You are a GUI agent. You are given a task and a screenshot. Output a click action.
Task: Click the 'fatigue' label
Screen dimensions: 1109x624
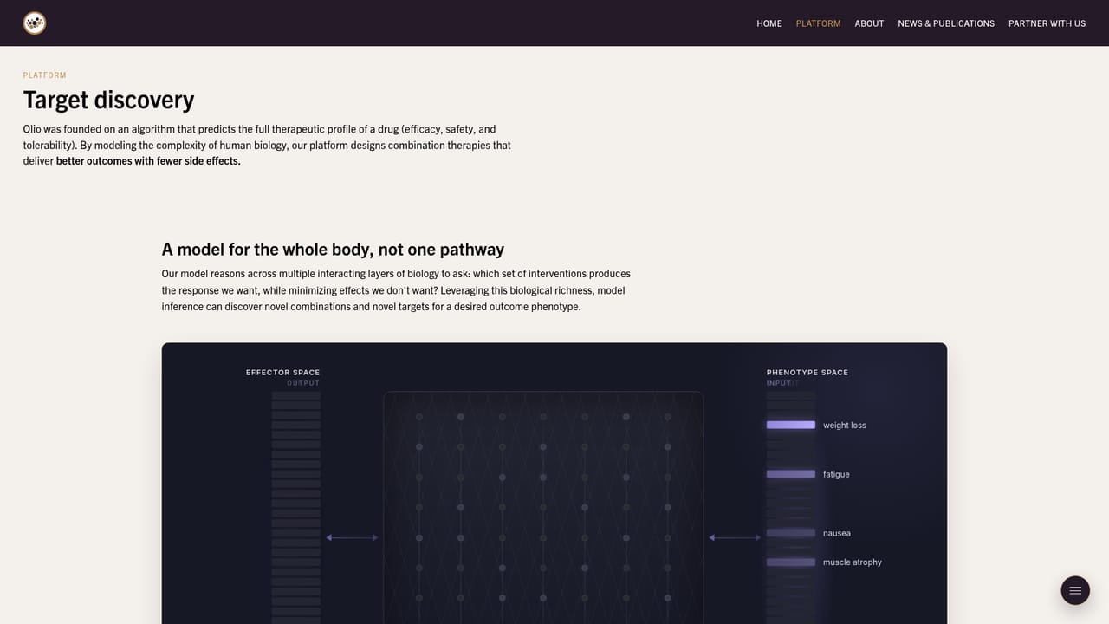[836, 475]
